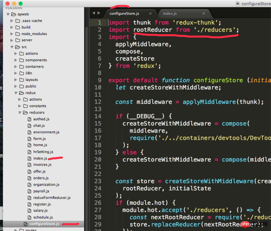Viewport: 271px width, 231px height.
Task: Click the chat.js file icon
Action: (29, 126)
